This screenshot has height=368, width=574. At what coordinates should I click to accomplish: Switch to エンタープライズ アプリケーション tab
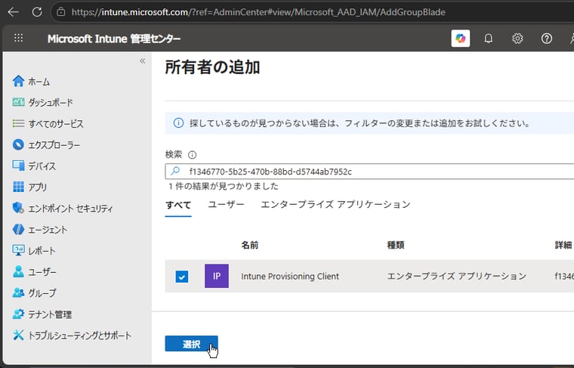(x=335, y=204)
